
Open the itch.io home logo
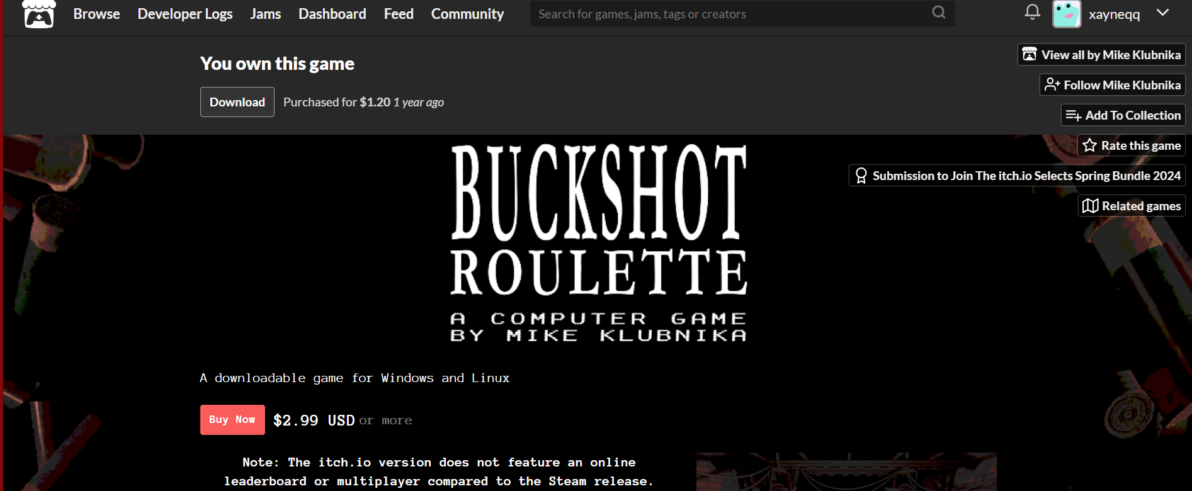pos(39,14)
